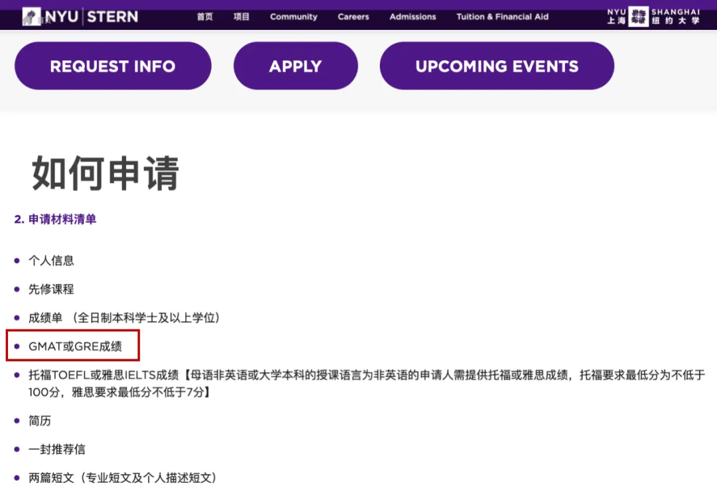Navigate to the Admissions page
This screenshot has width=717, height=500.
click(413, 17)
